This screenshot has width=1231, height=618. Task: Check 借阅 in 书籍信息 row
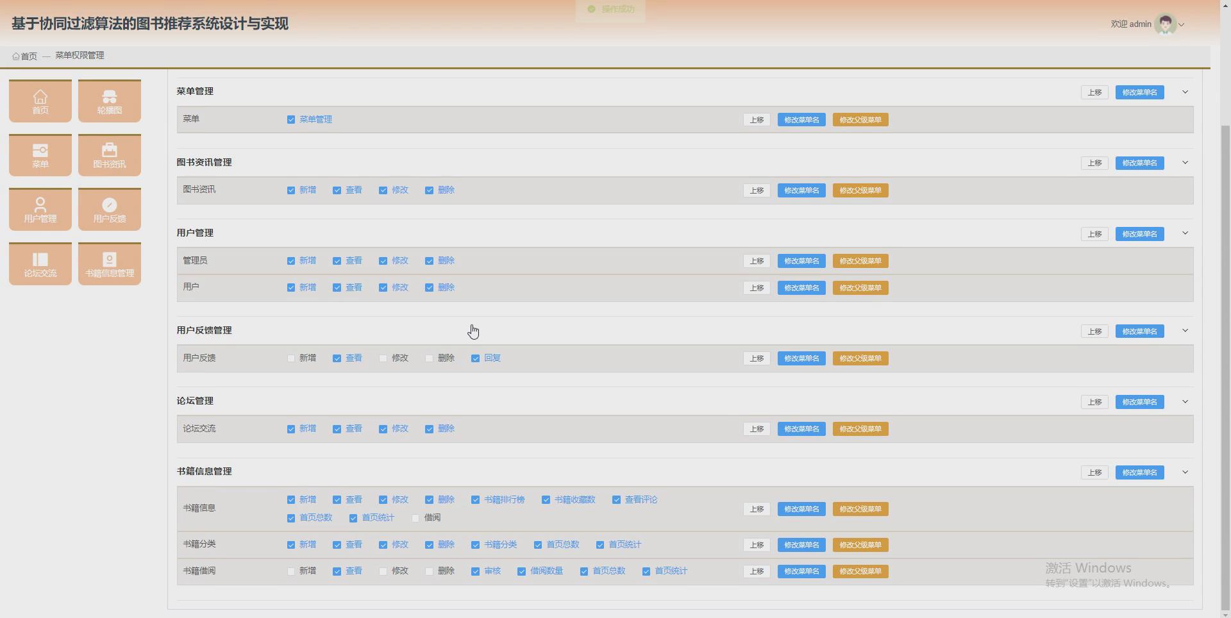(x=415, y=518)
